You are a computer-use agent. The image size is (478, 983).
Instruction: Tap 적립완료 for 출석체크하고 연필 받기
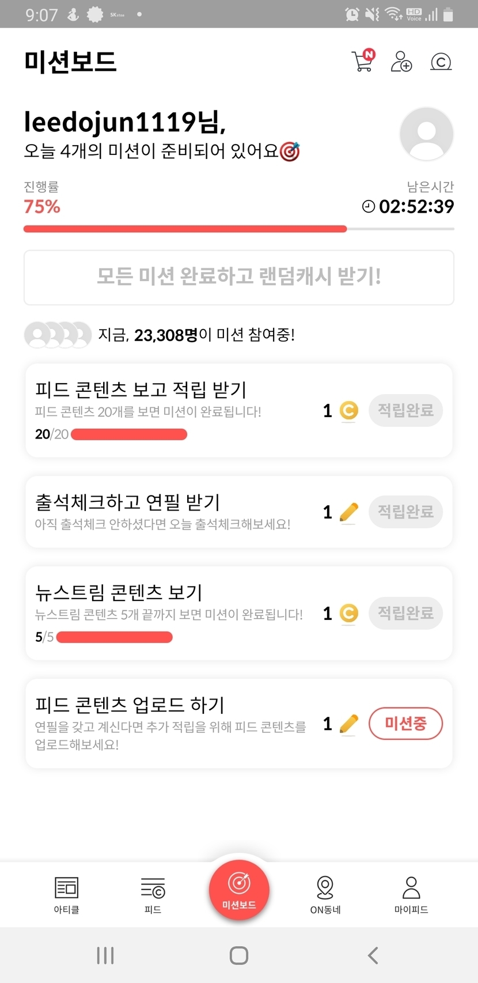click(405, 512)
